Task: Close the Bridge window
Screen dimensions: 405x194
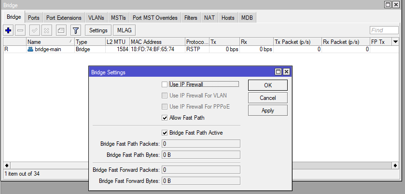Action: pos(396,5)
